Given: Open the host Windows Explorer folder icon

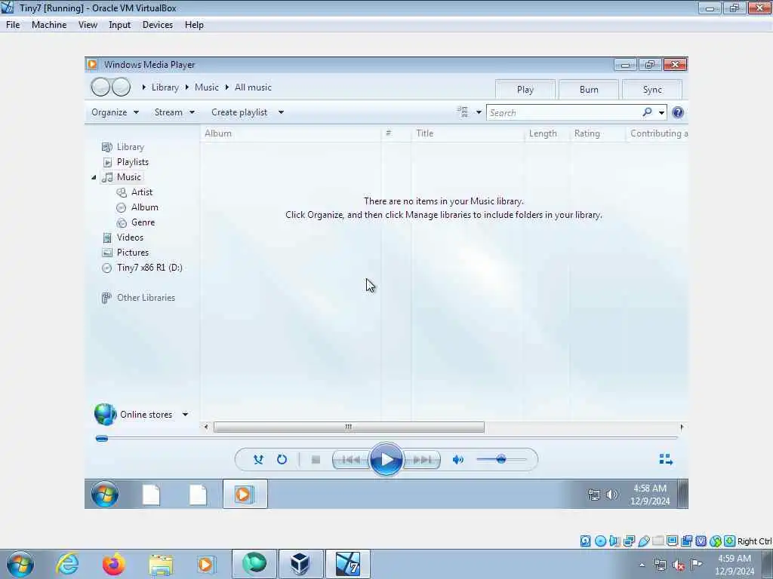Looking at the screenshot, I should click(161, 565).
